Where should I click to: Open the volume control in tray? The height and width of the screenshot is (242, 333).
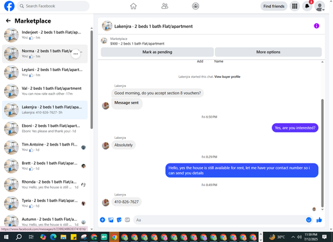point(299,237)
